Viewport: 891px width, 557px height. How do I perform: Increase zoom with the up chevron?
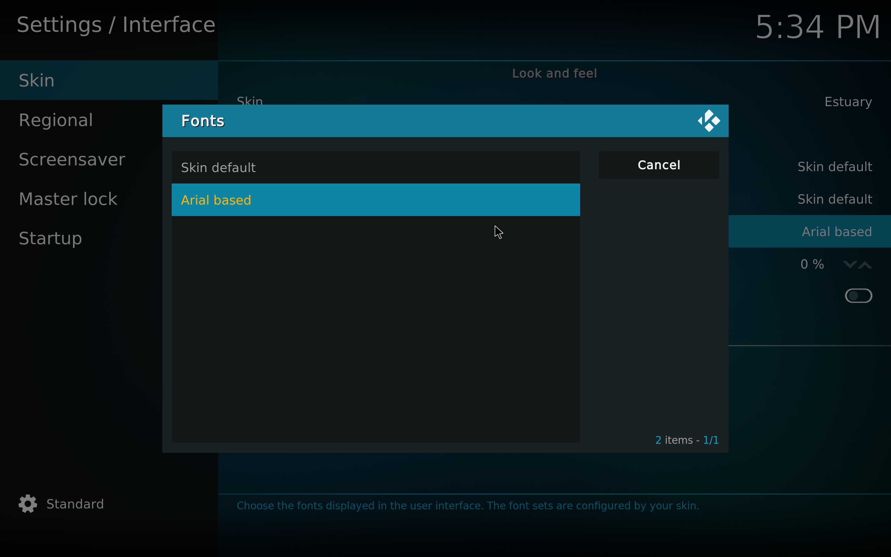tap(865, 265)
